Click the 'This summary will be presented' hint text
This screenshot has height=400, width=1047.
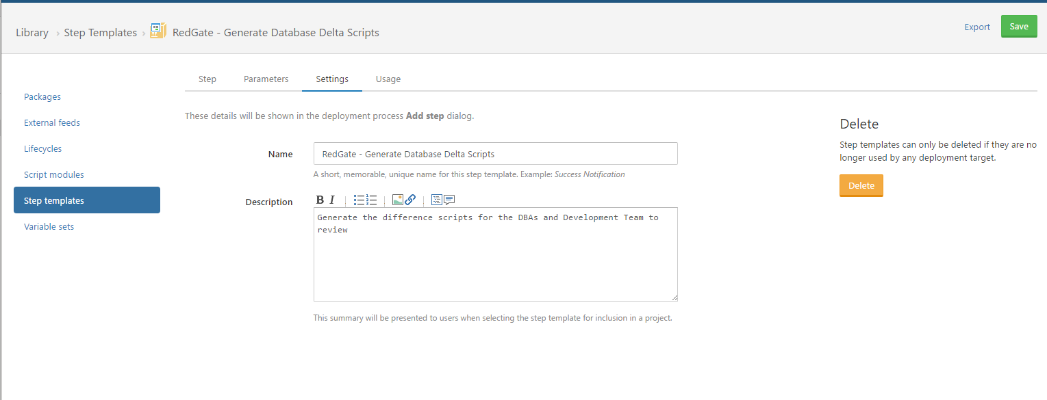click(493, 318)
